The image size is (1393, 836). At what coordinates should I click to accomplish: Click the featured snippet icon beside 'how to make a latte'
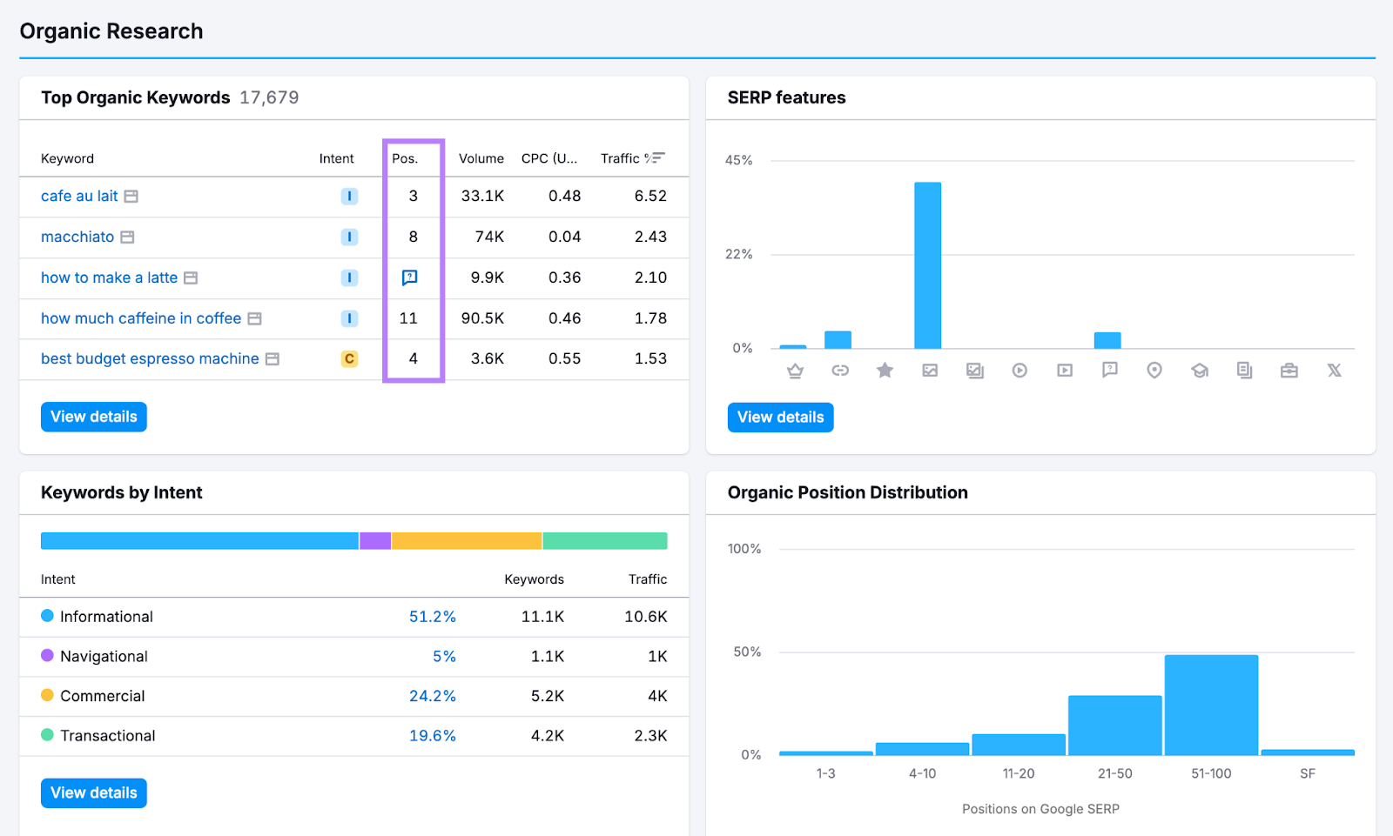[409, 278]
